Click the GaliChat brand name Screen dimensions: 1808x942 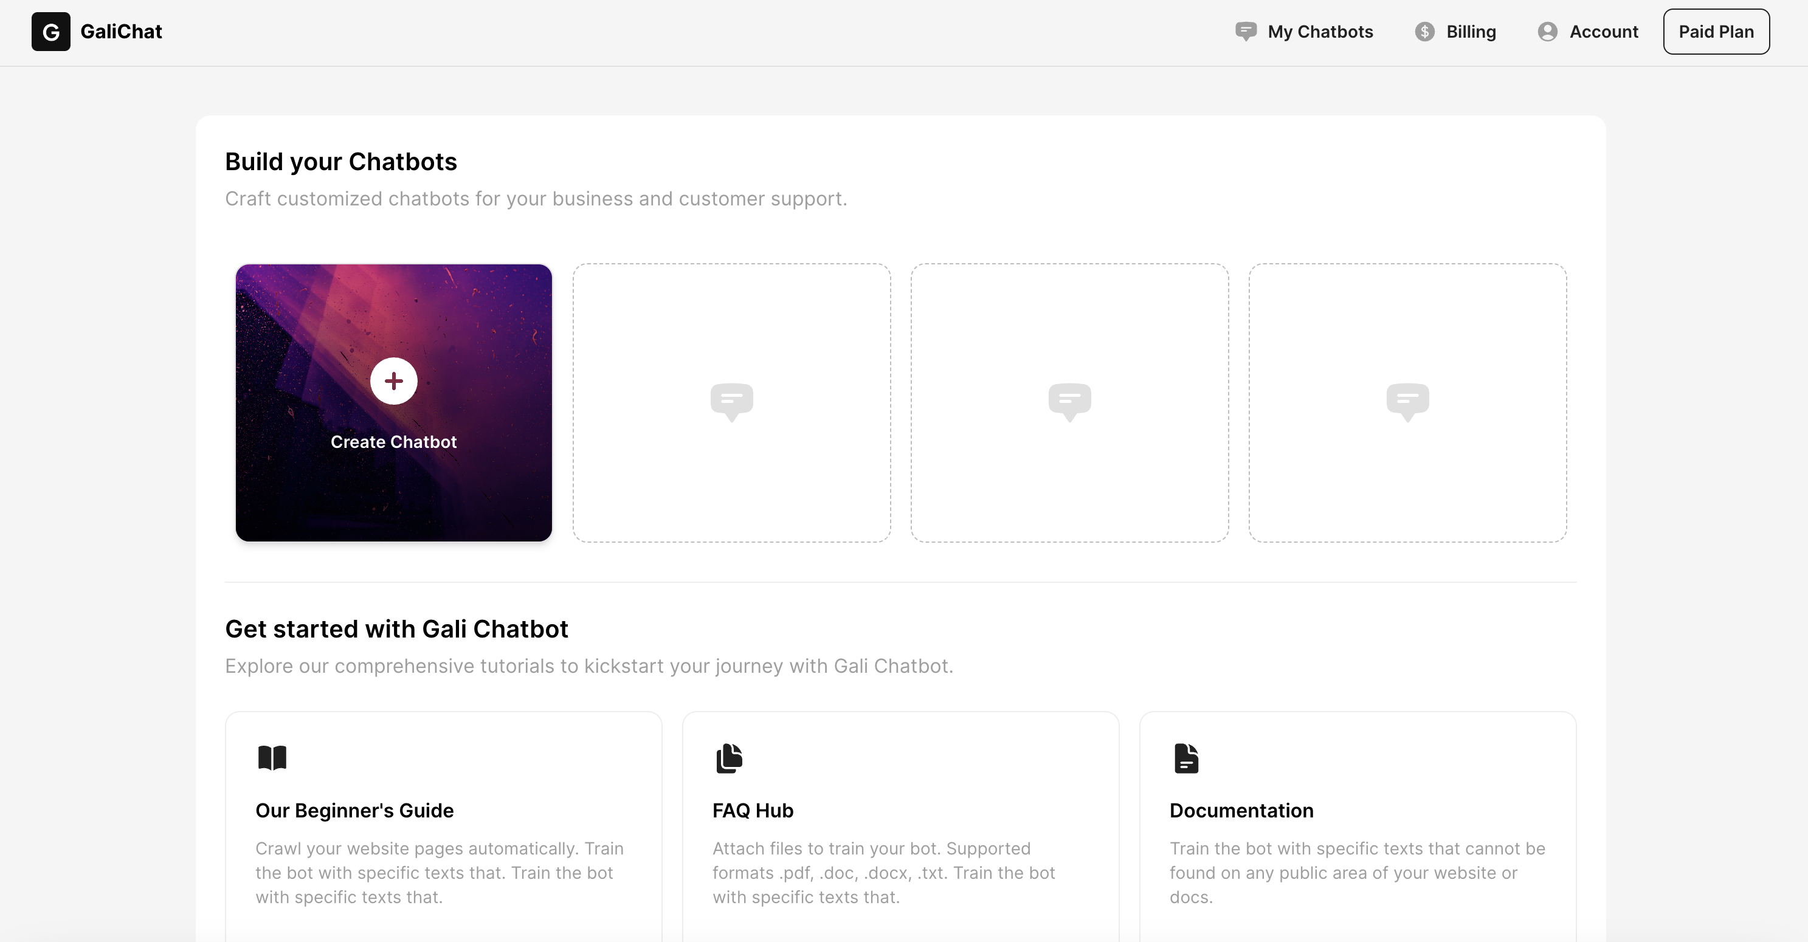pyautogui.click(x=121, y=32)
